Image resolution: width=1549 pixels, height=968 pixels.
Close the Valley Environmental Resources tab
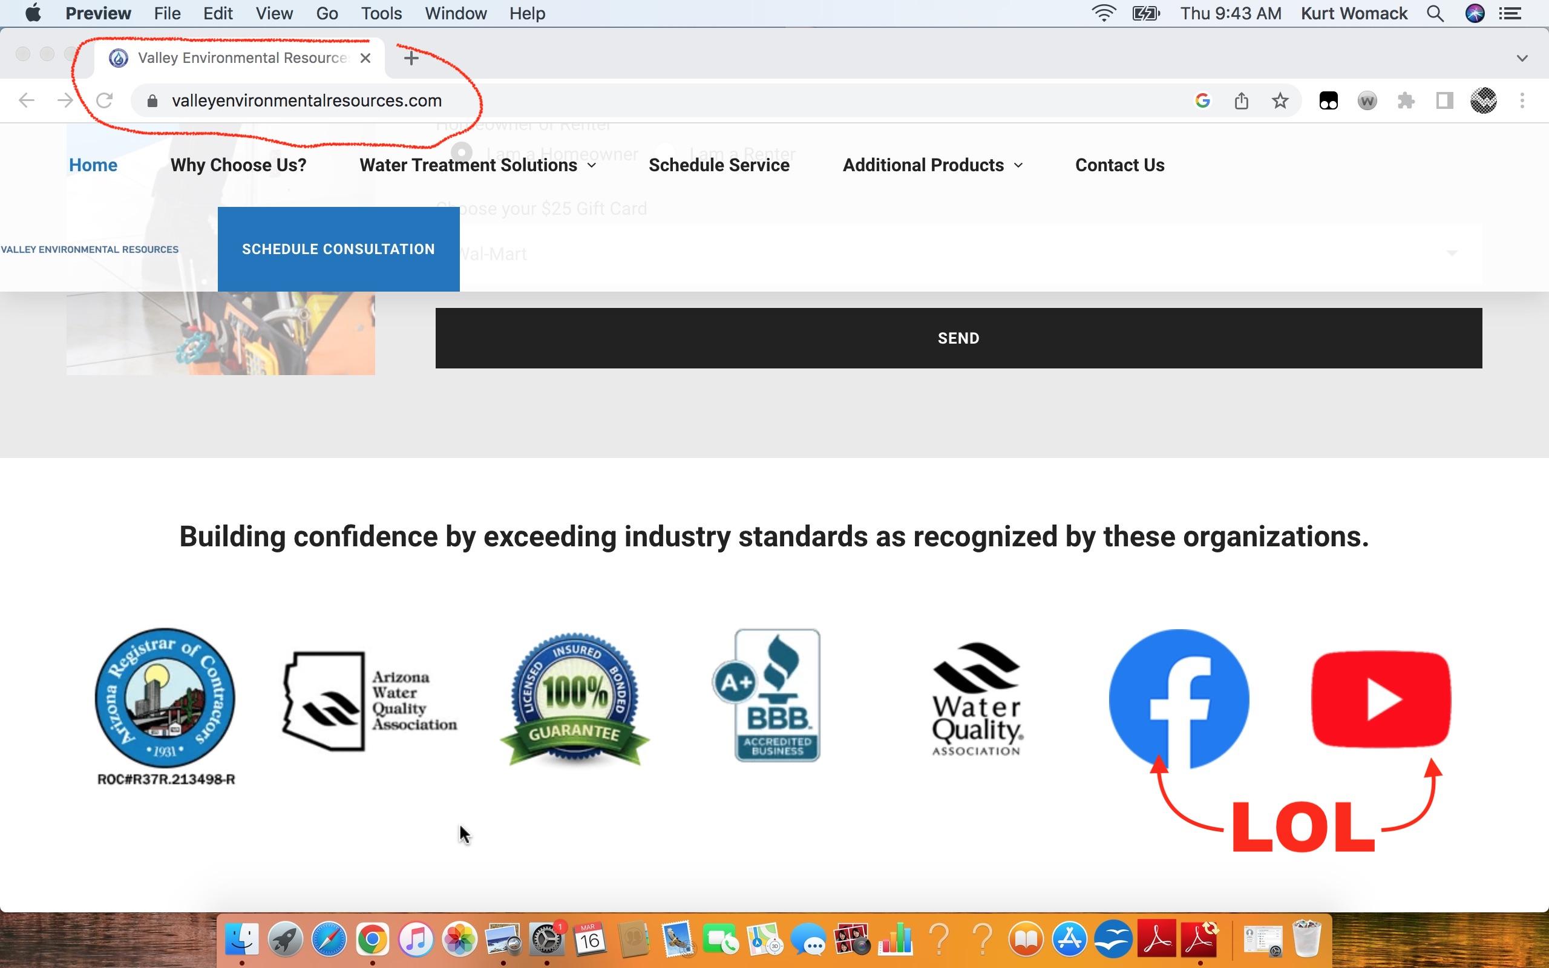tap(365, 58)
